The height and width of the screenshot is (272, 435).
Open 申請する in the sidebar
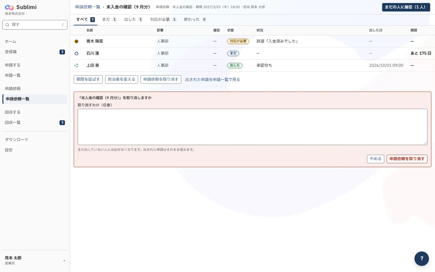point(35,65)
